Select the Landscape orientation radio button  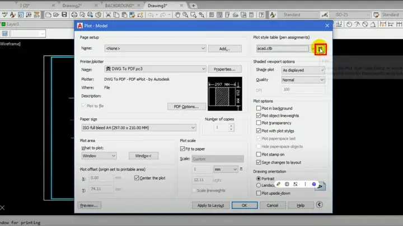tap(259, 185)
